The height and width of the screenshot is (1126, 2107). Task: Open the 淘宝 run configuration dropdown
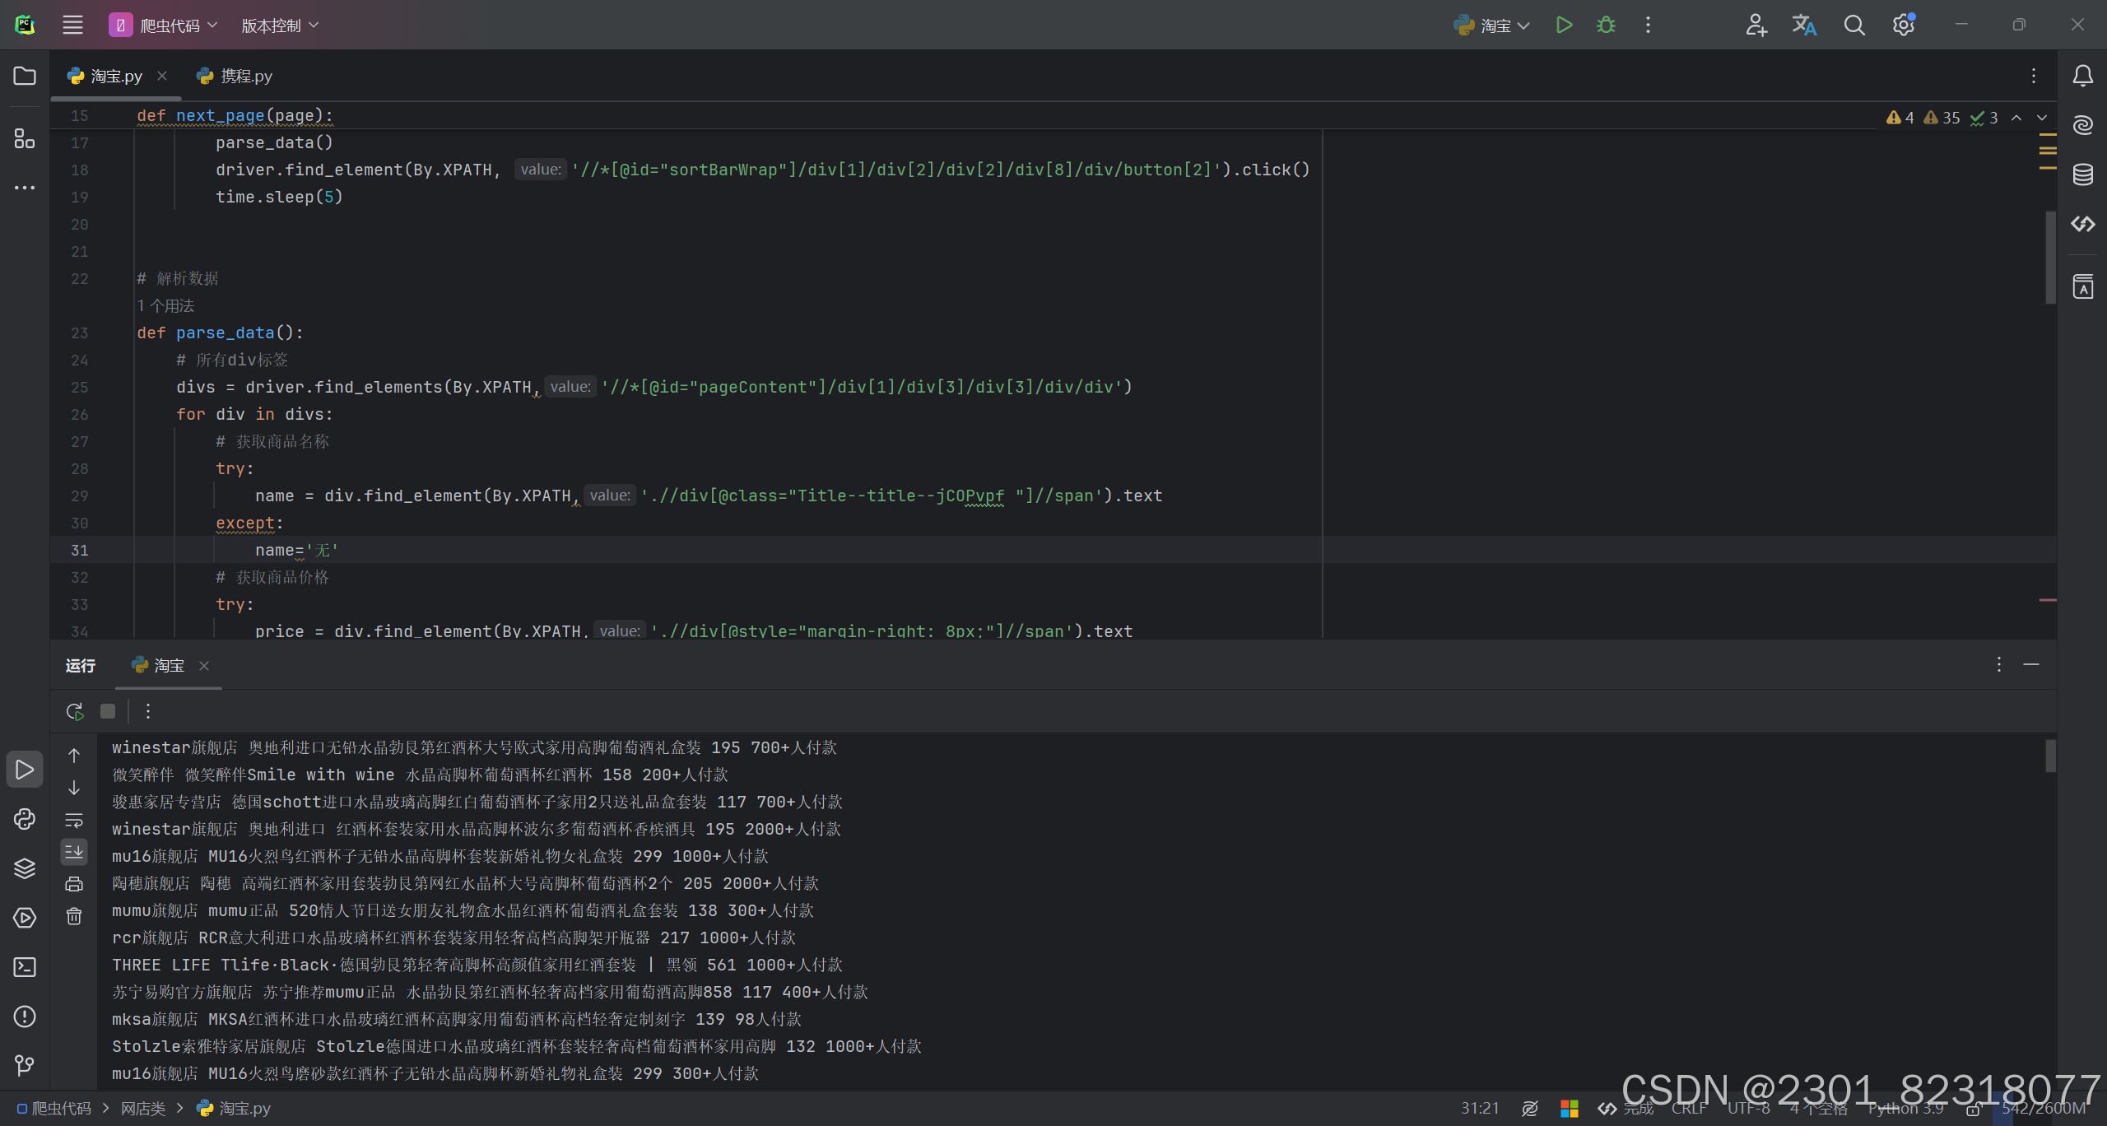pyautogui.click(x=1491, y=25)
